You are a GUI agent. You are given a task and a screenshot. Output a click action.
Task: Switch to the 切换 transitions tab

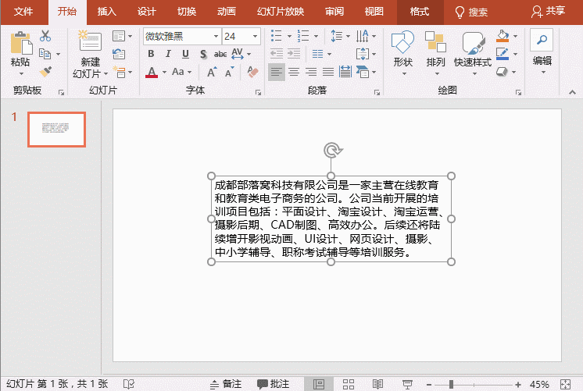pyautogui.click(x=186, y=12)
